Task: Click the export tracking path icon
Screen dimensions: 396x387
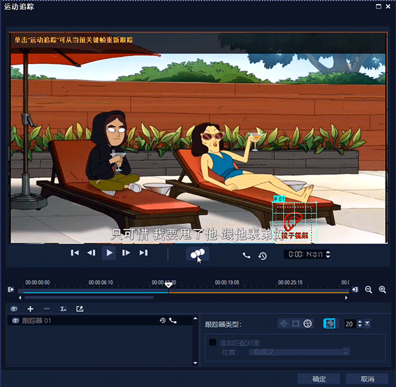Action: [x=80, y=309]
